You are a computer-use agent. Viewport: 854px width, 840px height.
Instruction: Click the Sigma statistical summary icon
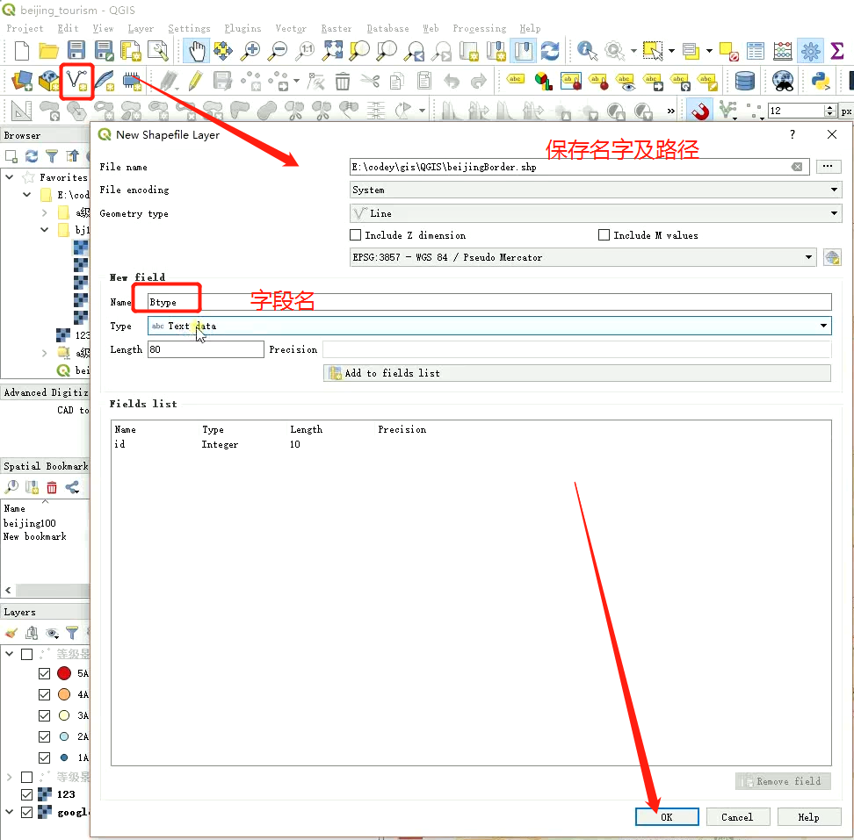click(837, 51)
